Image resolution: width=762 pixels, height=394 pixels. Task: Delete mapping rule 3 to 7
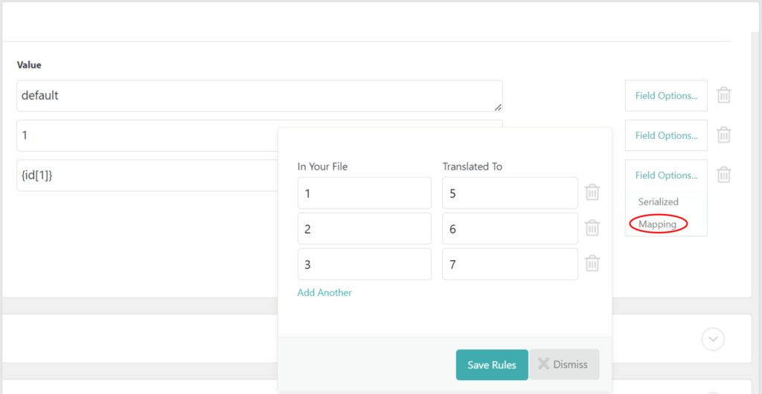click(x=592, y=264)
